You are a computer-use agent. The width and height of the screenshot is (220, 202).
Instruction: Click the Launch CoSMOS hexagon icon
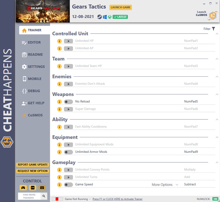(213, 15)
